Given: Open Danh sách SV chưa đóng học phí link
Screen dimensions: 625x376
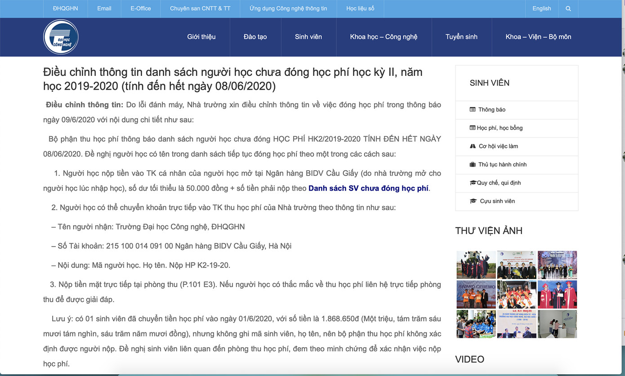Looking at the screenshot, I should coord(368,188).
